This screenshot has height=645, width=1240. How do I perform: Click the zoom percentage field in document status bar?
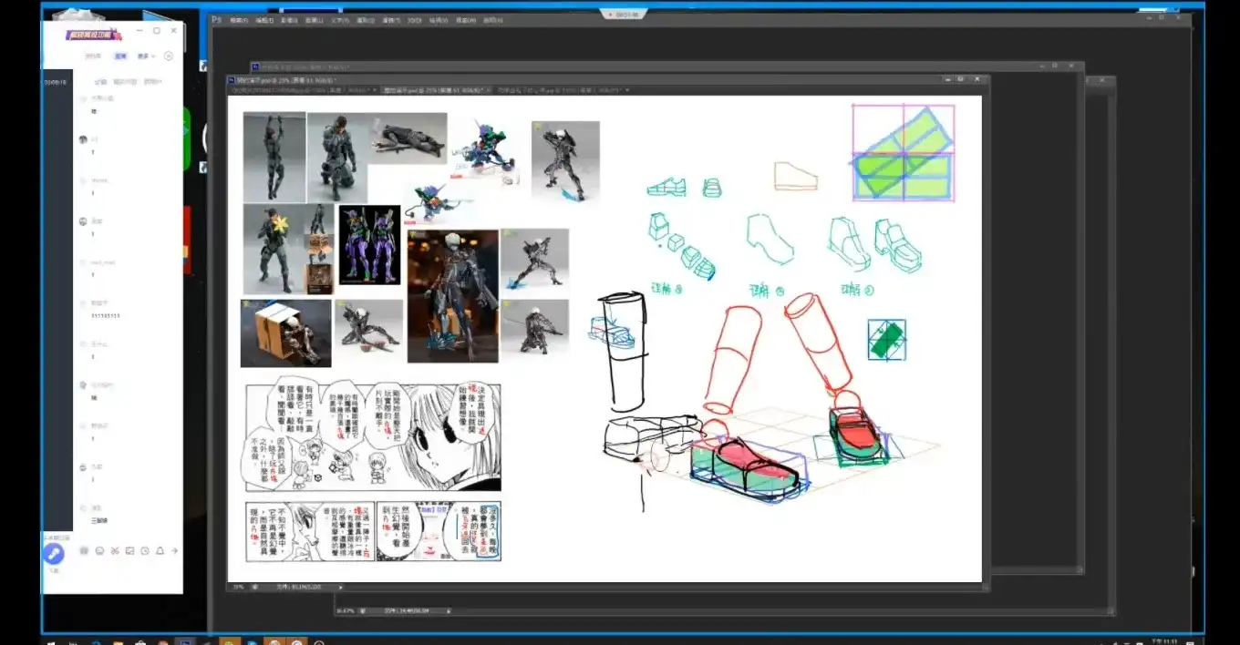tap(239, 588)
